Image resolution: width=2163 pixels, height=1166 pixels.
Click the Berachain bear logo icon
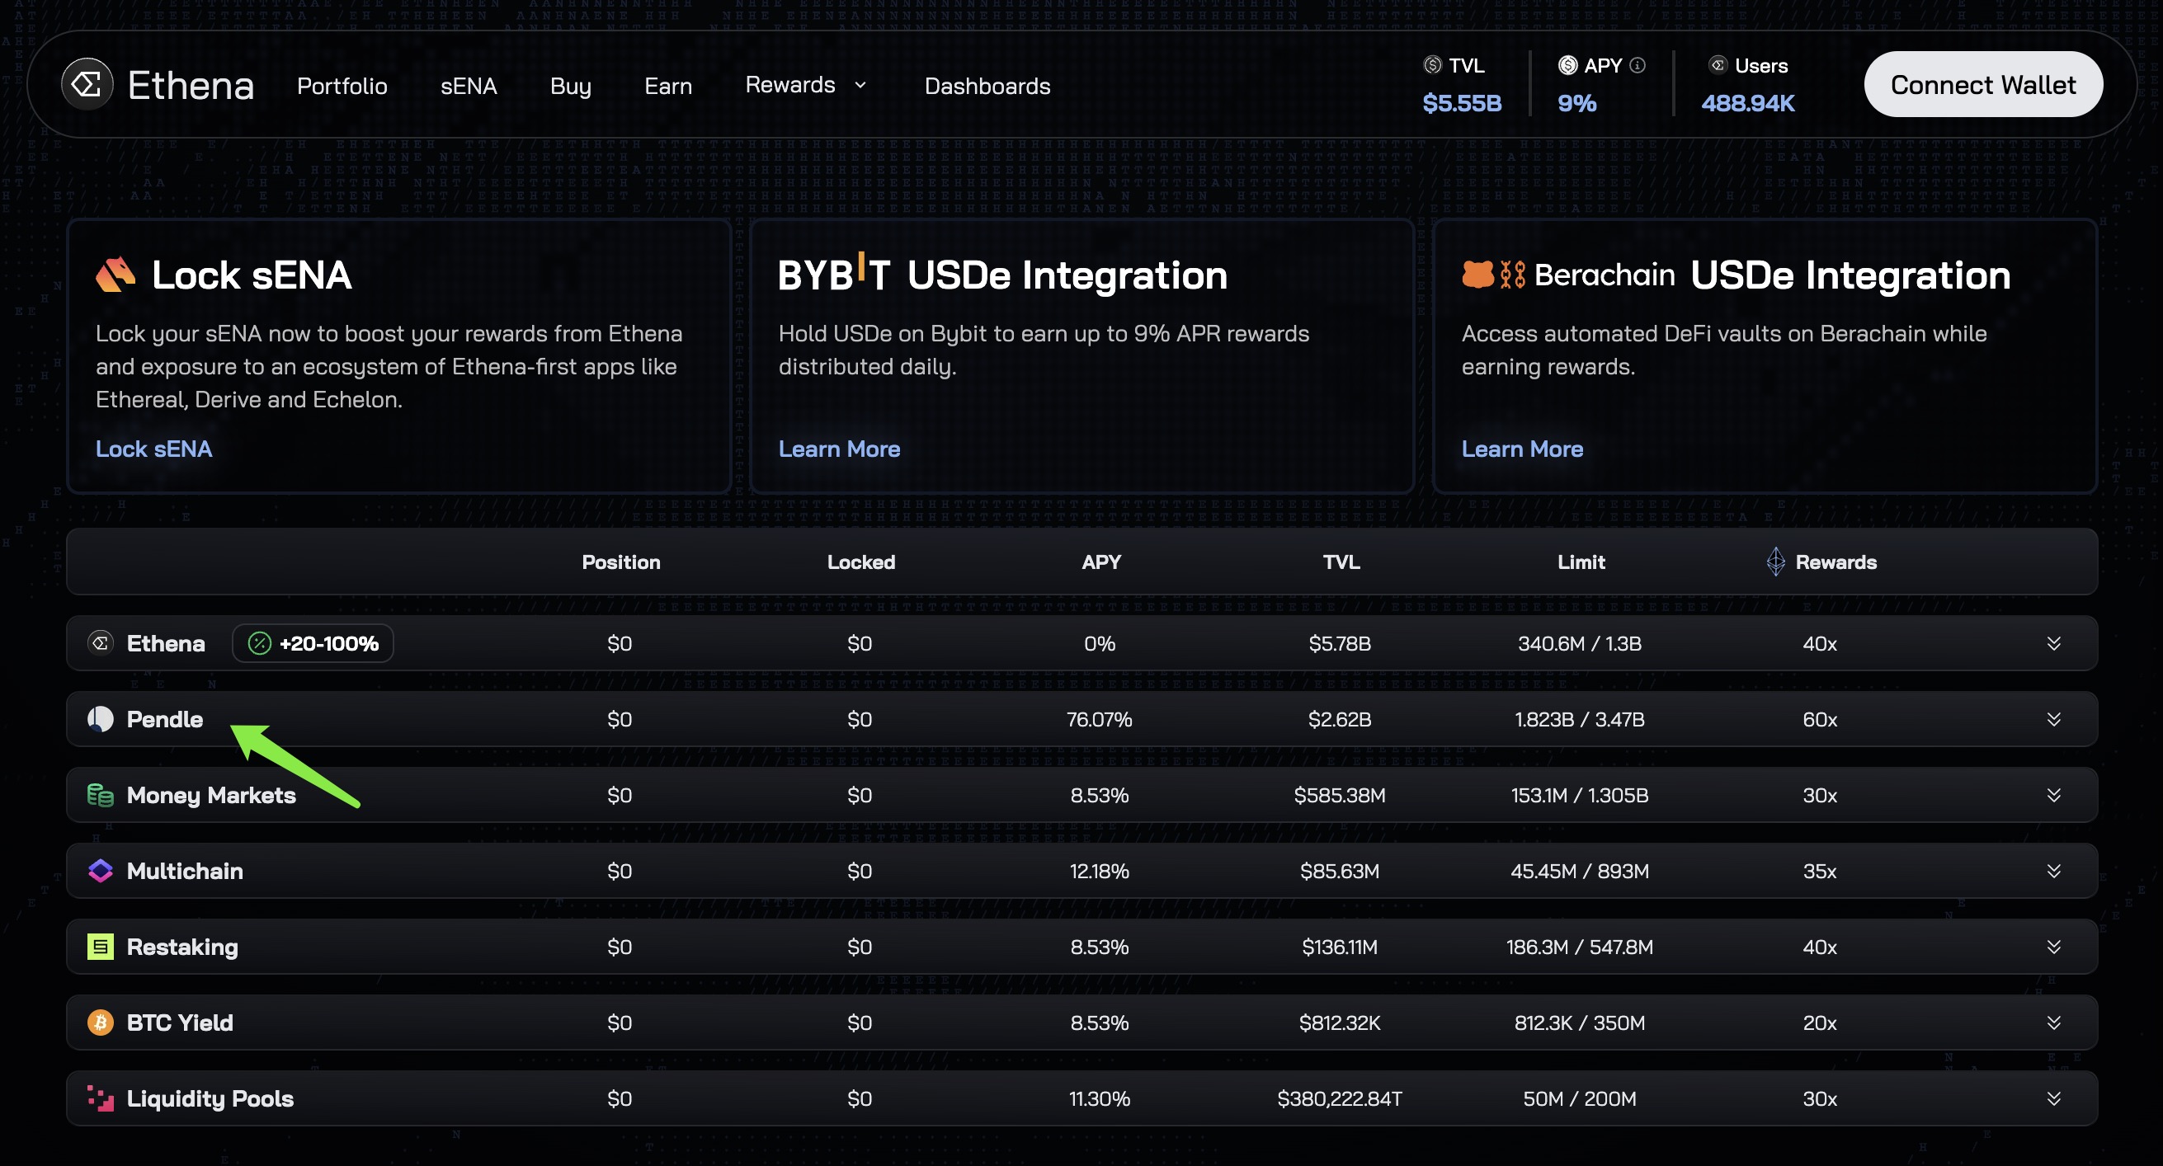pyautogui.click(x=1477, y=275)
